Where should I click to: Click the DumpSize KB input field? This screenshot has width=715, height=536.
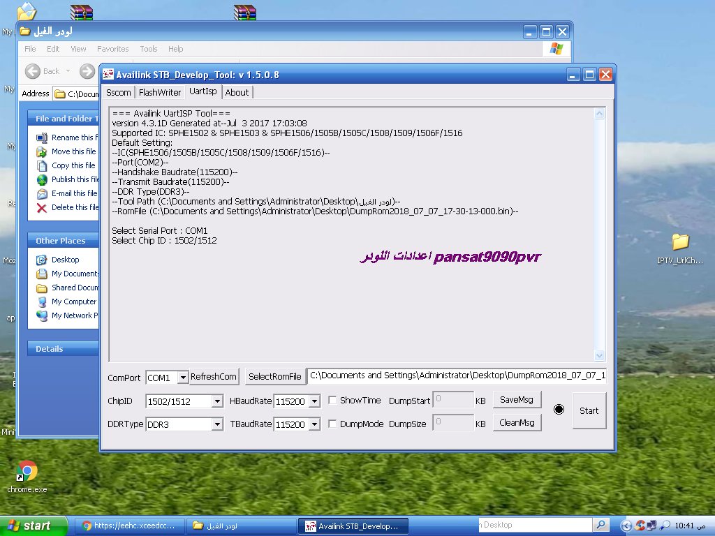coord(453,423)
